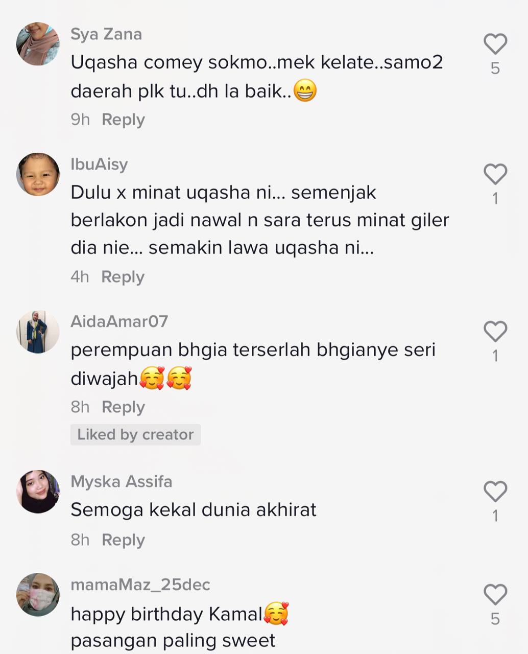Reply to Myska Assifa's comment
Screen dimensions: 528x654
coord(123,540)
